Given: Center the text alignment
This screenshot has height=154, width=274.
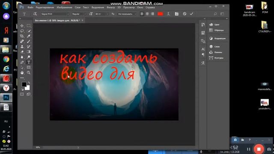Looking at the screenshot, I should 147,14.
